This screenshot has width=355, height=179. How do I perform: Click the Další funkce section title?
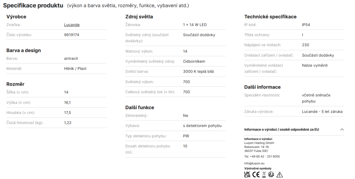(139, 108)
